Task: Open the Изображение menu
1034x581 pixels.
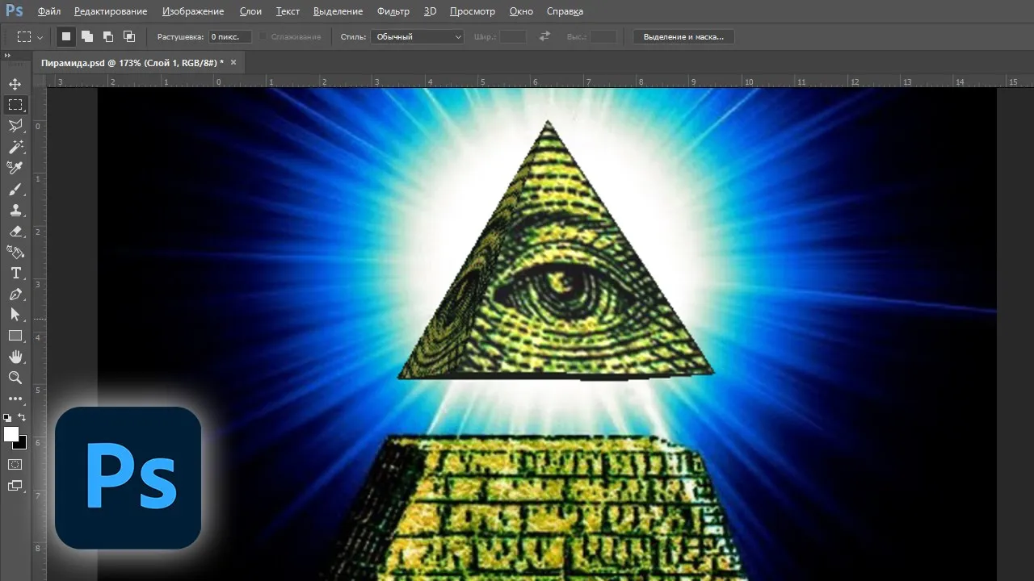Action: coord(193,11)
